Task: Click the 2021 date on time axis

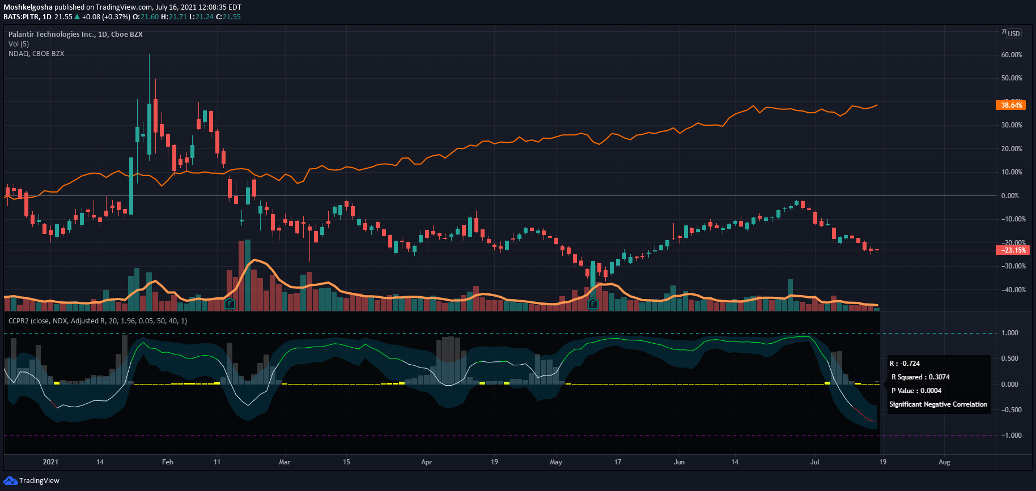Action: [50, 462]
